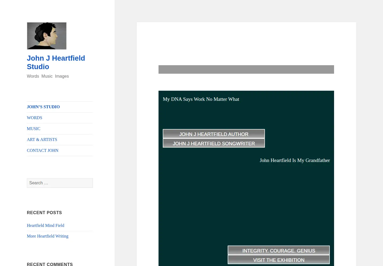Click the John J Heartfield Songwriter button
383x266 pixels.
click(214, 143)
